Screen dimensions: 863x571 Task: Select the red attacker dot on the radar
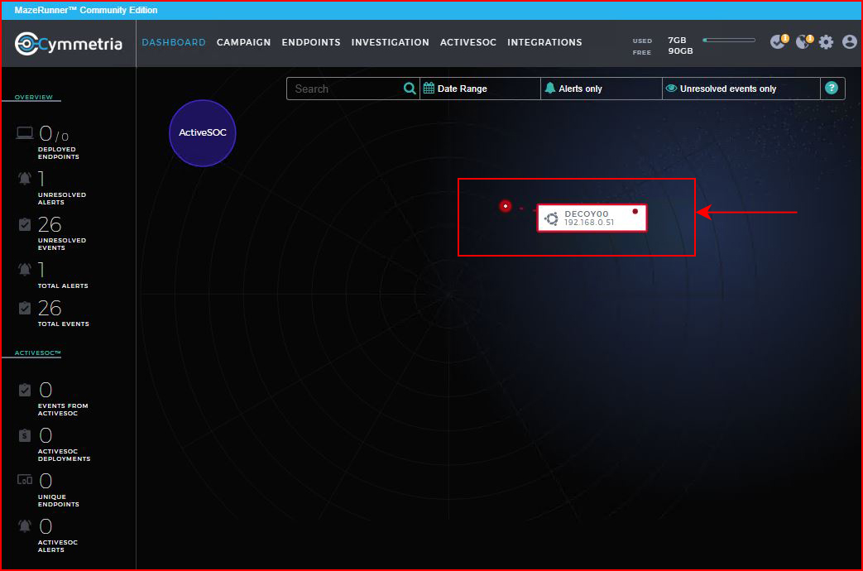click(x=506, y=206)
